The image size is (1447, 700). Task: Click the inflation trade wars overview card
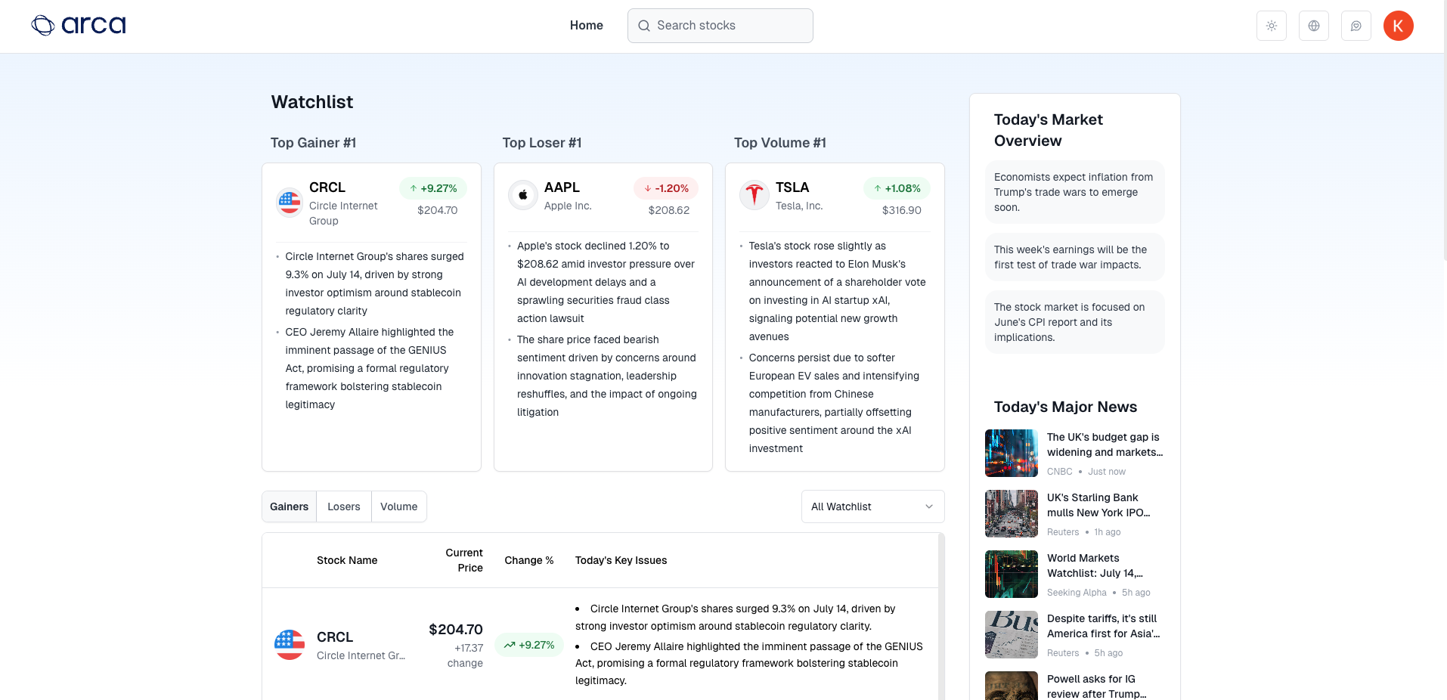pos(1075,192)
